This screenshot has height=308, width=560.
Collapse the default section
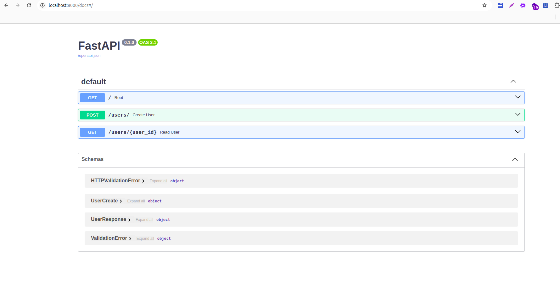pyautogui.click(x=513, y=81)
